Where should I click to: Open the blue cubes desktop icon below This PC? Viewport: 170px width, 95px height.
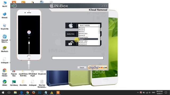point(5,15)
